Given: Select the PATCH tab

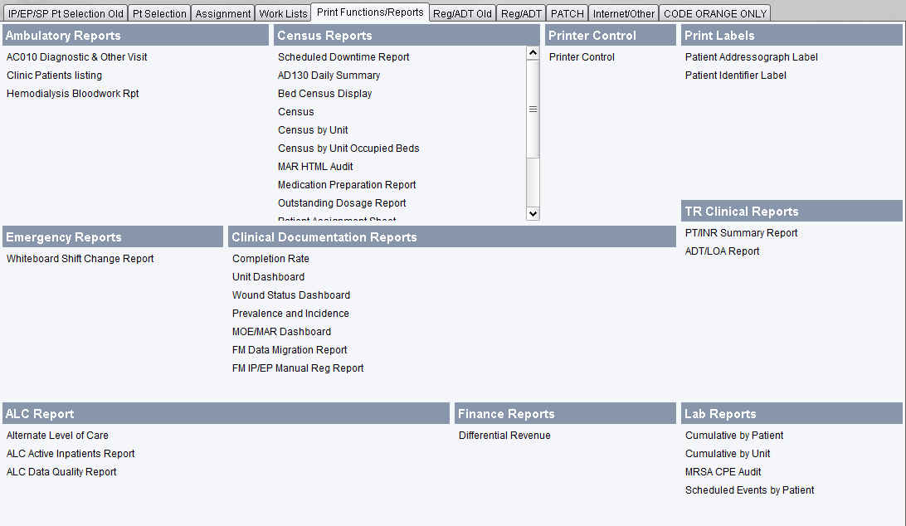Looking at the screenshot, I should coord(567,12).
